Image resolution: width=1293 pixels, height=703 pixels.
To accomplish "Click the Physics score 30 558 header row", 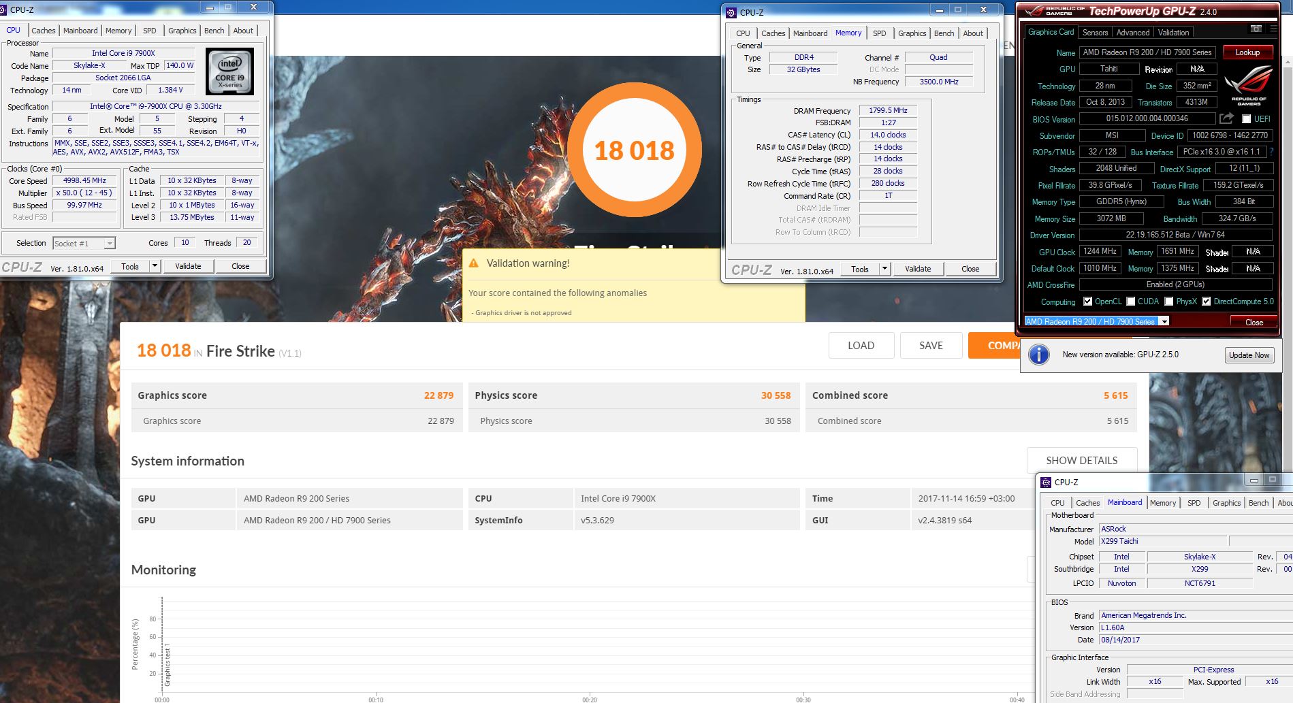I will pyautogui.click(x=634, y=395).
